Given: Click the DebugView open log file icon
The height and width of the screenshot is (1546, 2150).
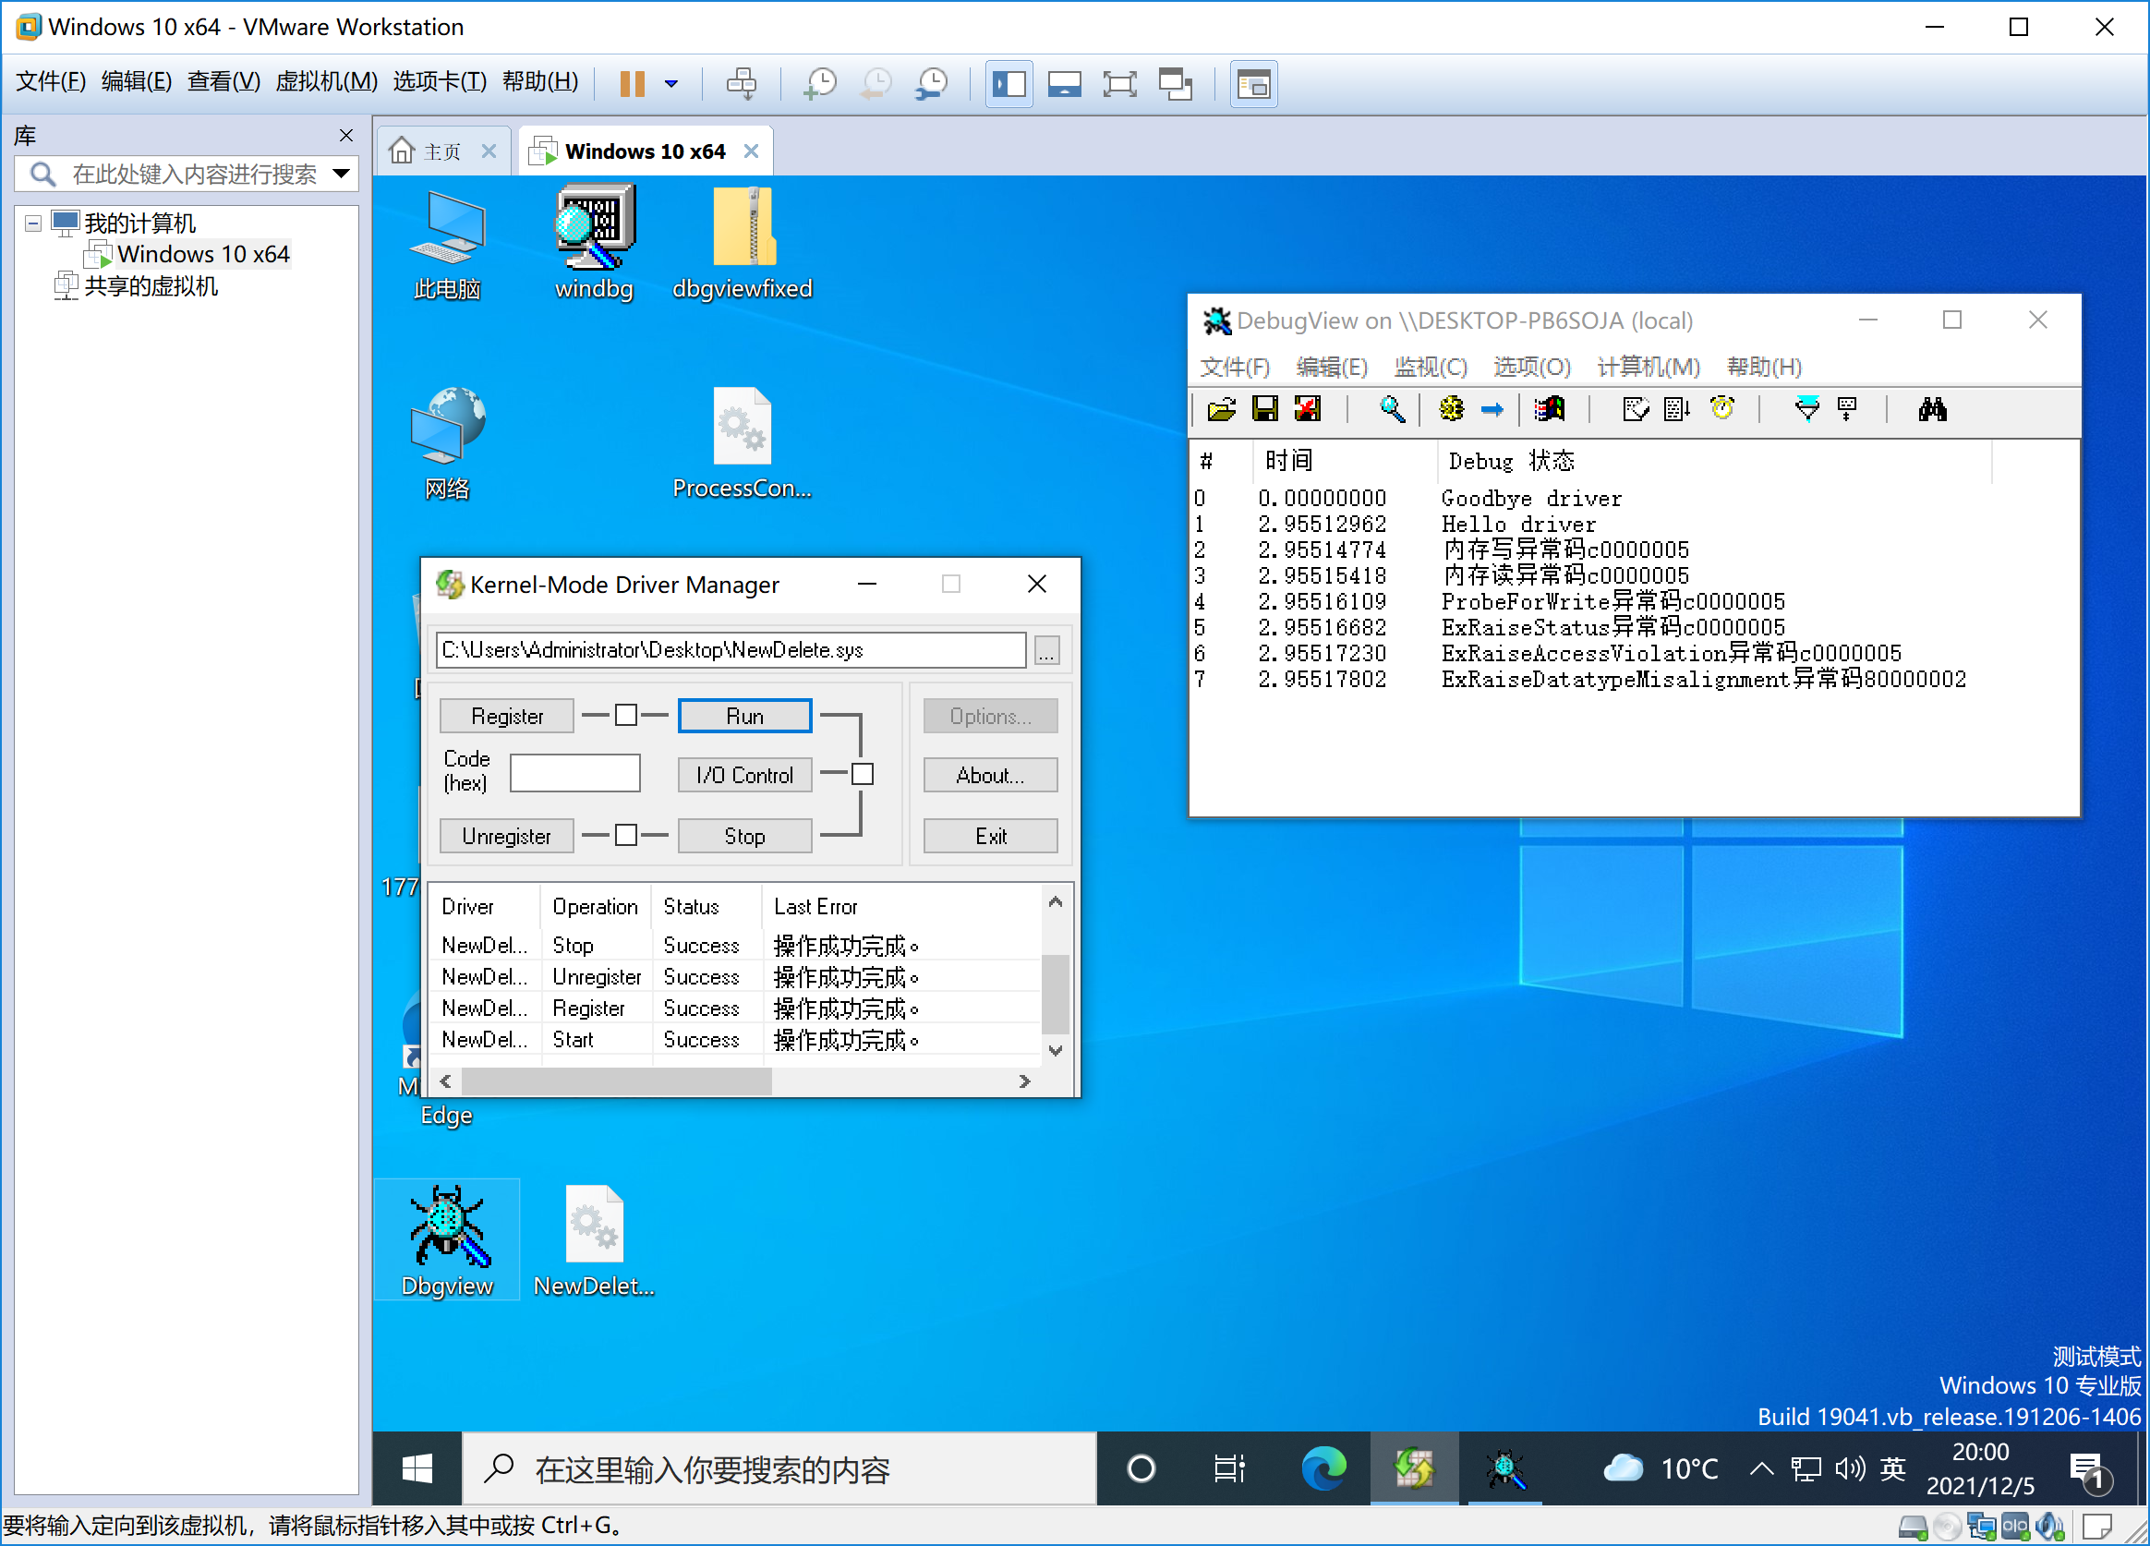Looking at the screenshot, I should (1222, 408).
